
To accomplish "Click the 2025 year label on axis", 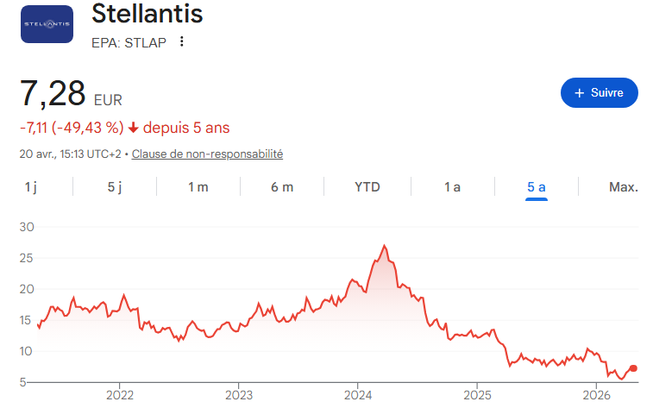I will tap(477, 395).
